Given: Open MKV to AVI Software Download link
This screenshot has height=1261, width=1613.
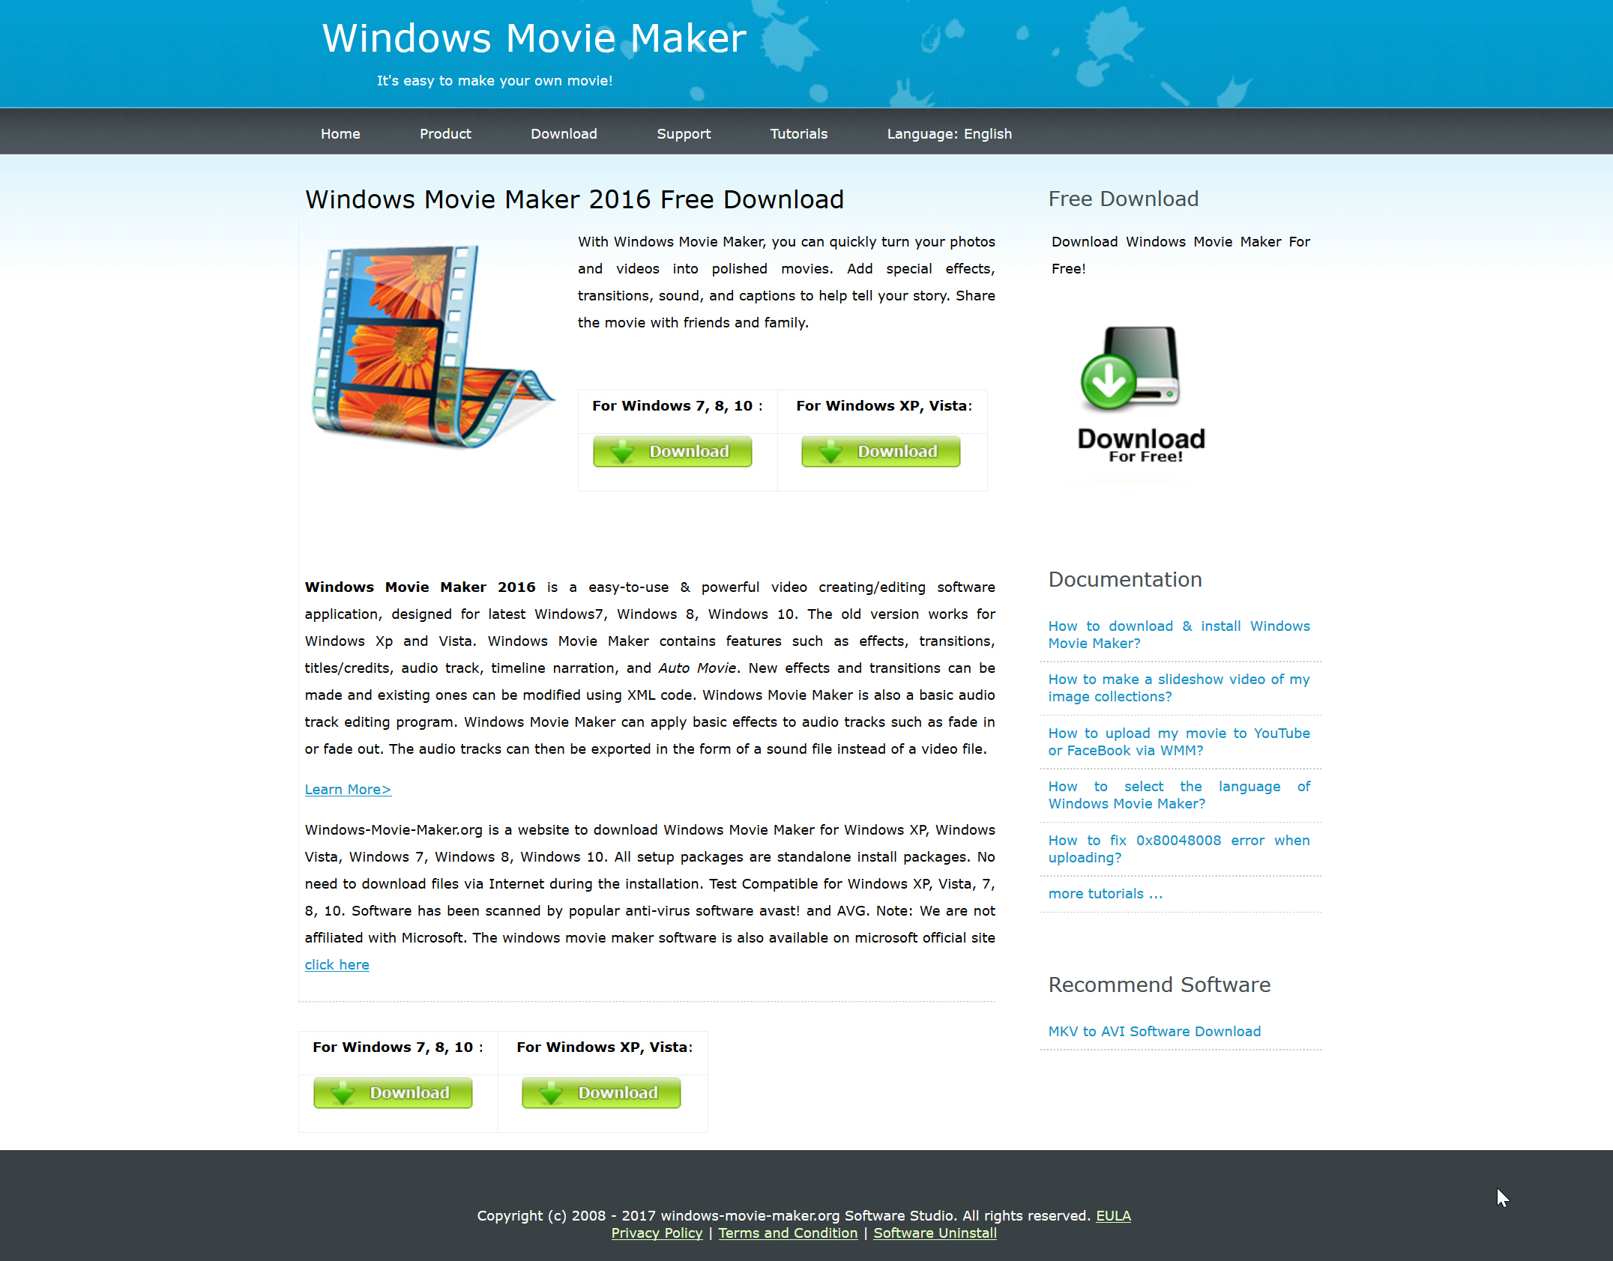Looking at the screenshot, I should coord(1152,1031).
